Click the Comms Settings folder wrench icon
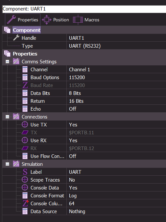The height and width of the screenshot is (222, 166). (x=16, y=61)
